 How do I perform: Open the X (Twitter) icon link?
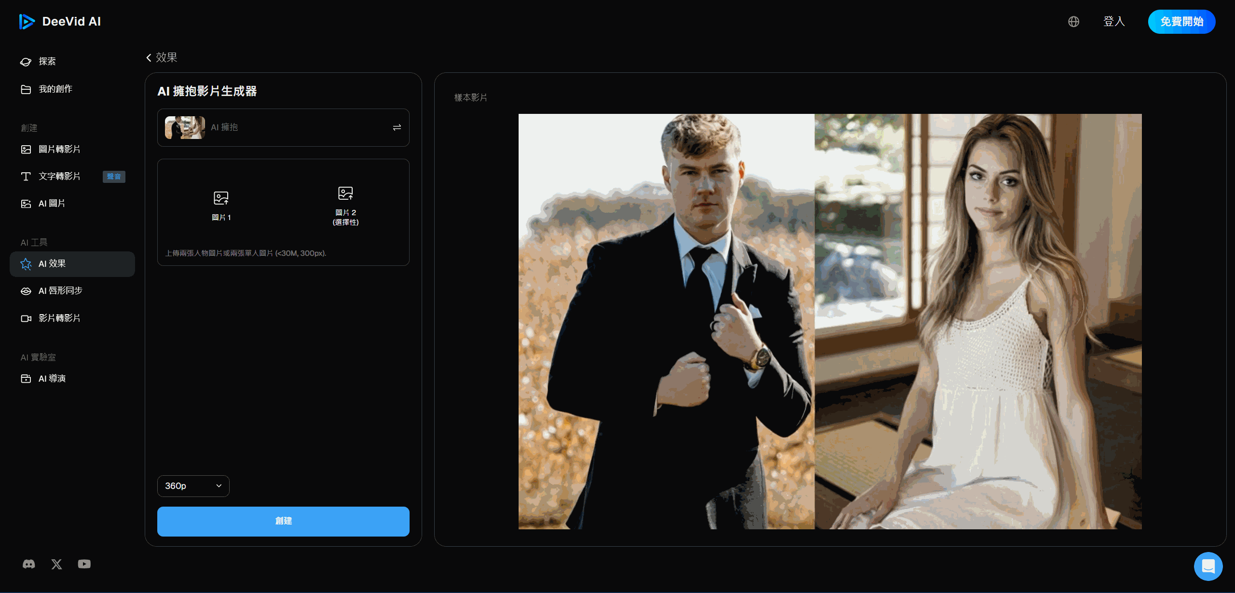coord(56,564)
